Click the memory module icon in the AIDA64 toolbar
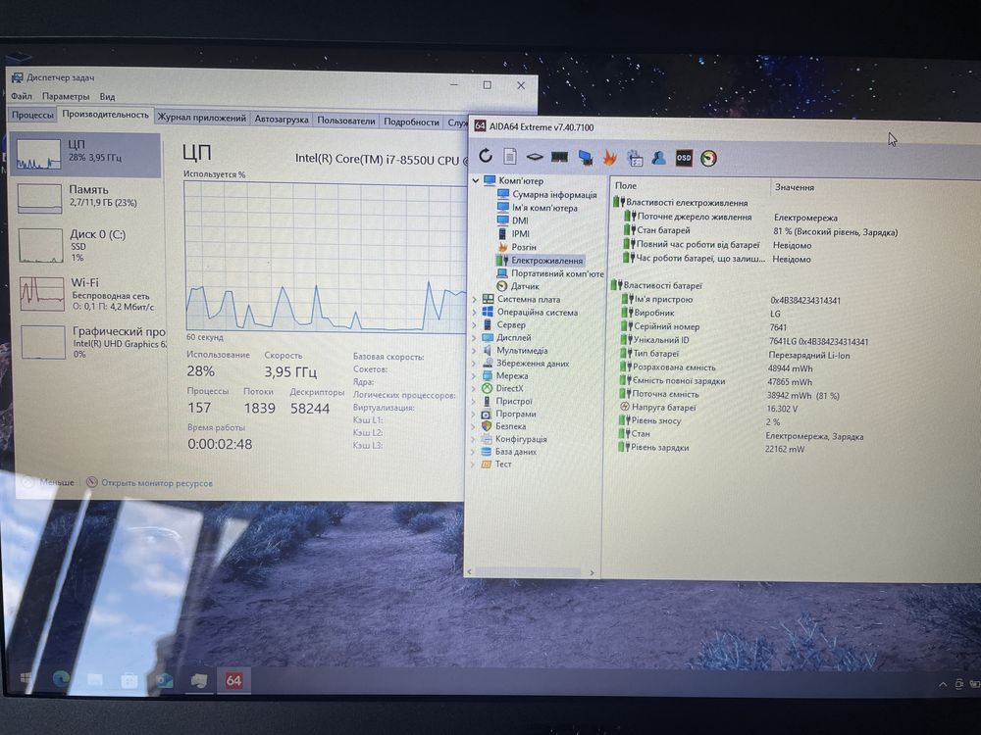This screenshot has width=981, height=735. pos(559,157)
